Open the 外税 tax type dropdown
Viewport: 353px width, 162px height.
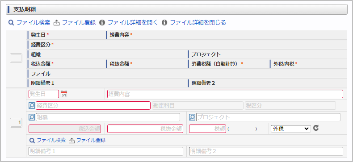(290, 129)
